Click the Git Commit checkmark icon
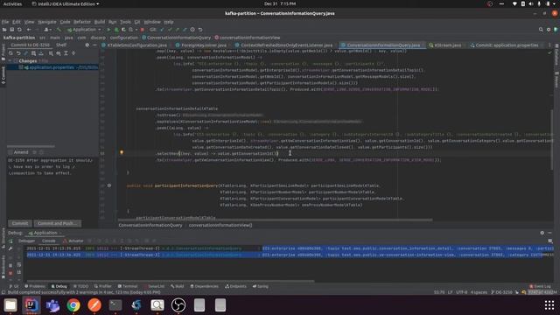560x315 pixels. click(170, 30)
